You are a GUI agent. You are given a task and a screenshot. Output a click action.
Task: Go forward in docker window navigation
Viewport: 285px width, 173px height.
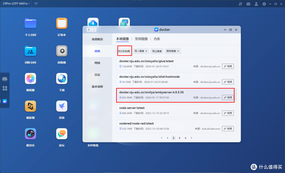pyautogui.click(x=94, y=30)
